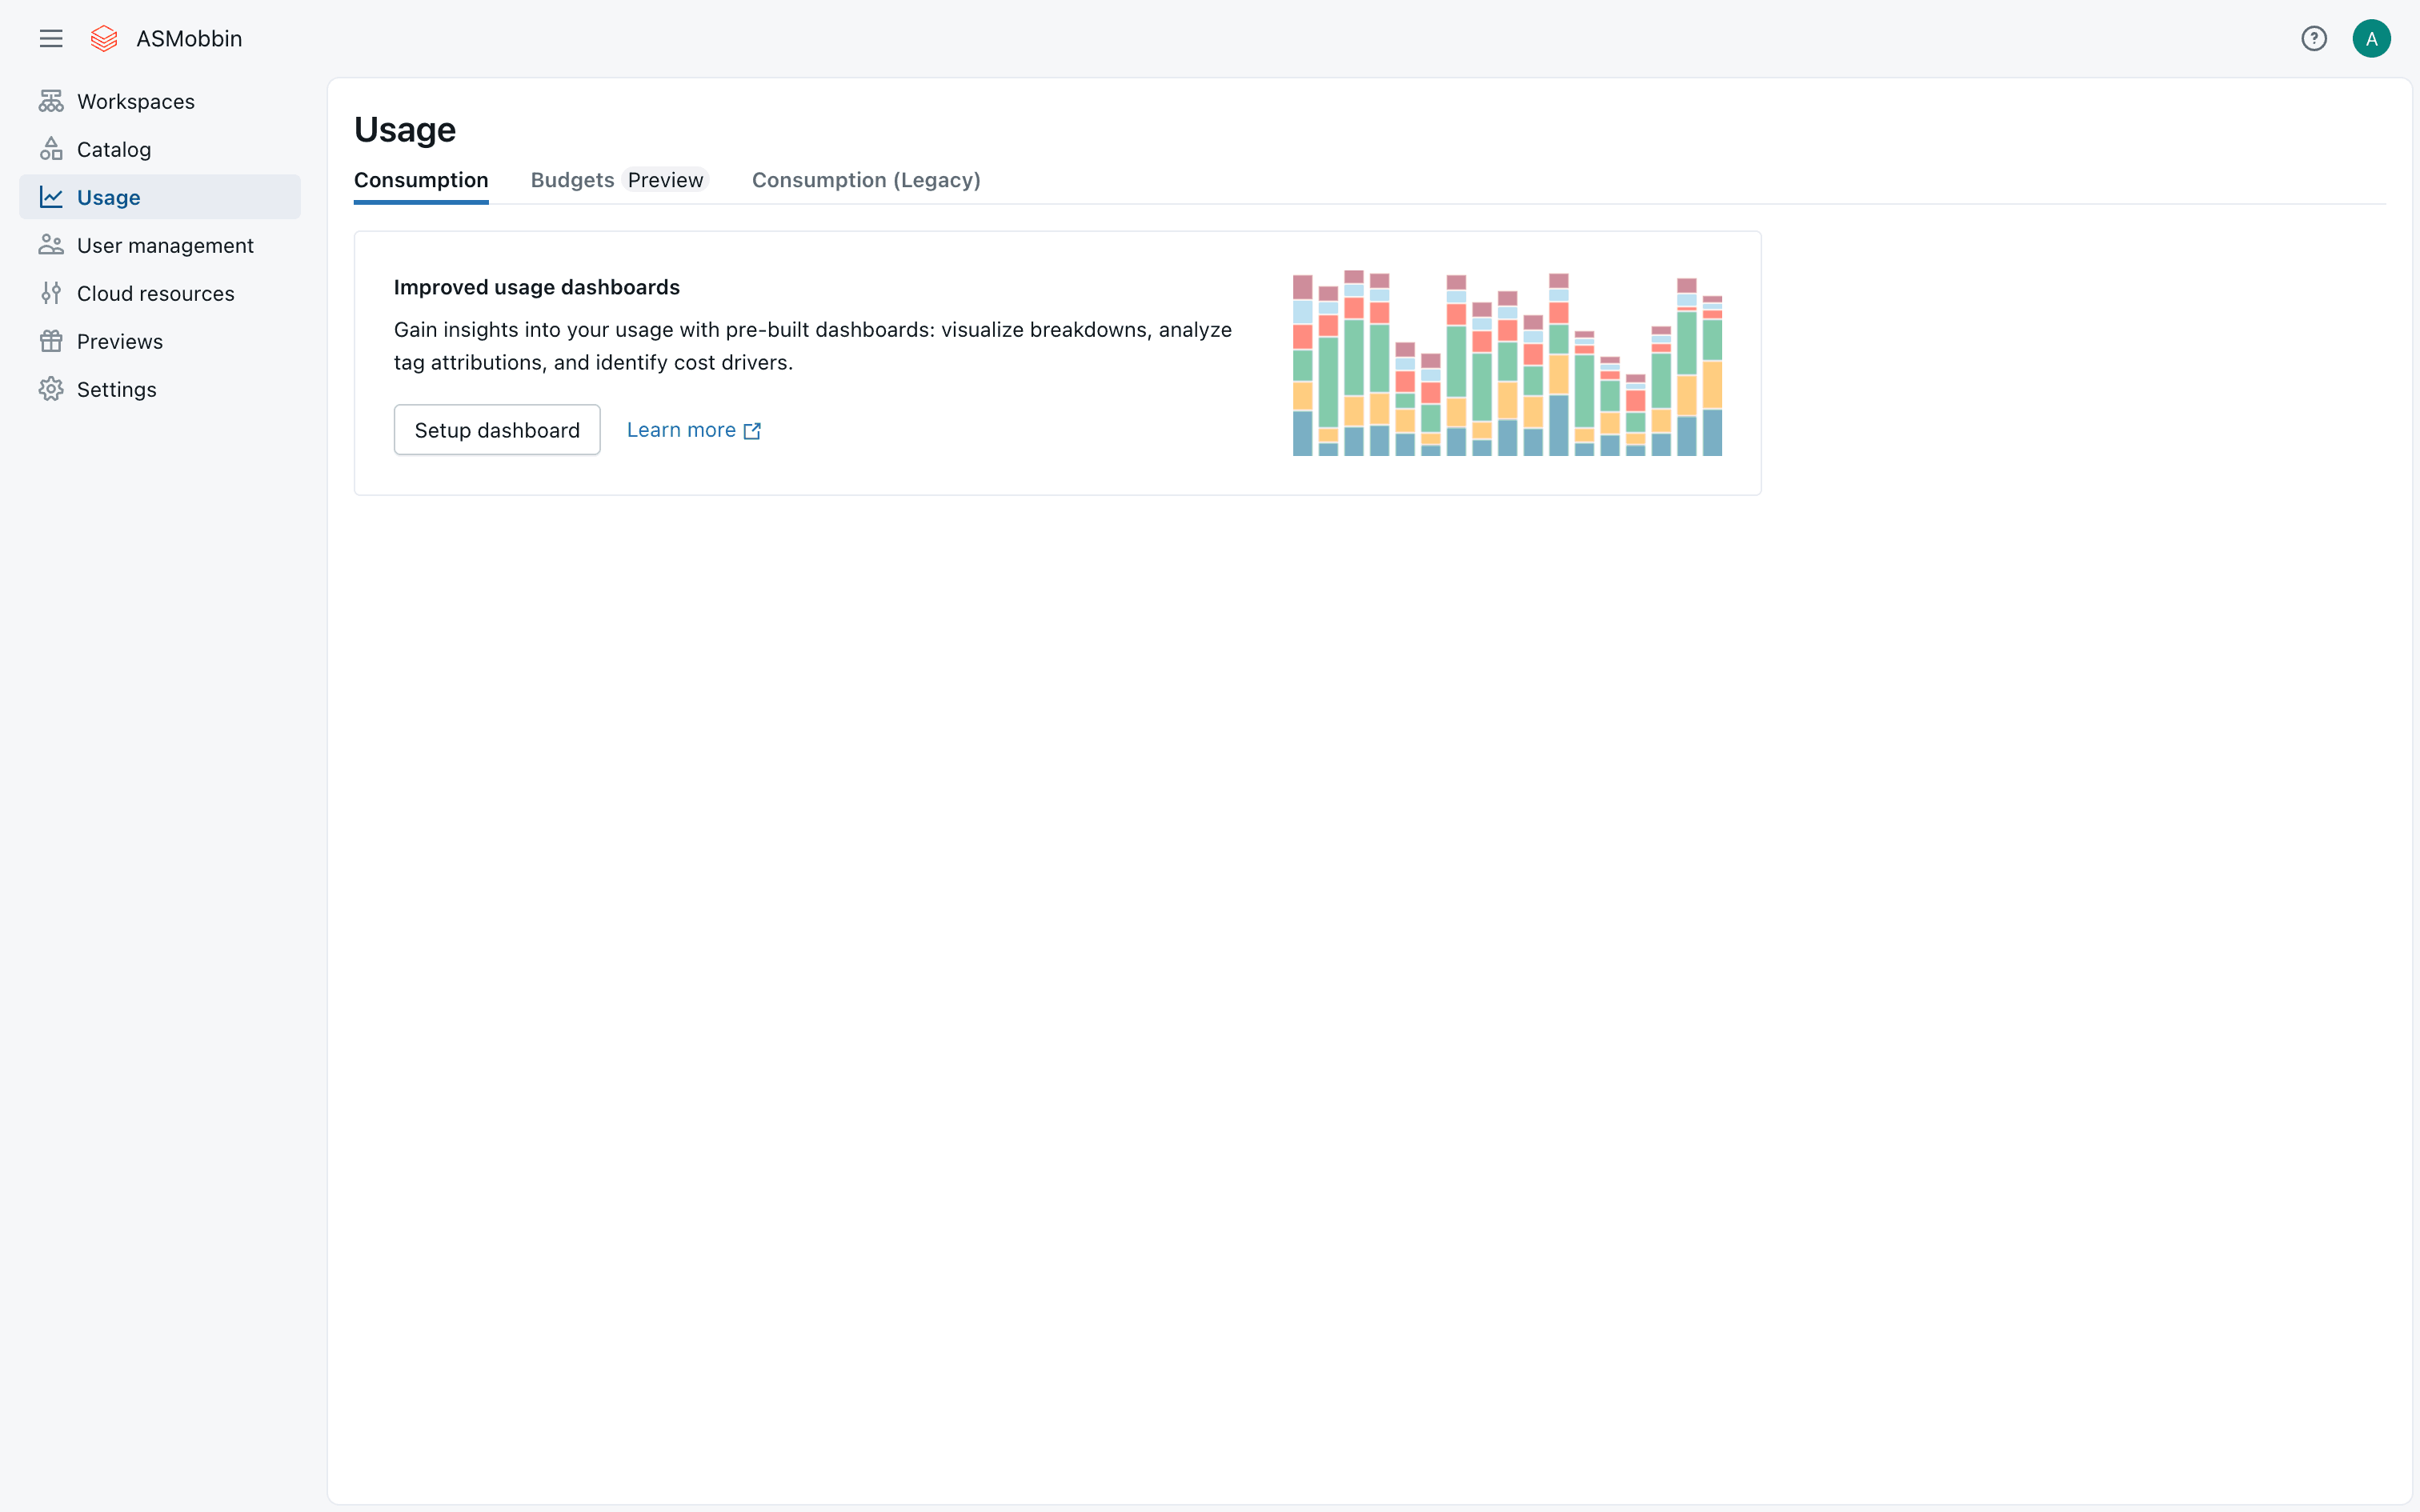Switch to the Budgets tab
The width and height of the screenshot is (2420, 1512).
tap(572, 180)
